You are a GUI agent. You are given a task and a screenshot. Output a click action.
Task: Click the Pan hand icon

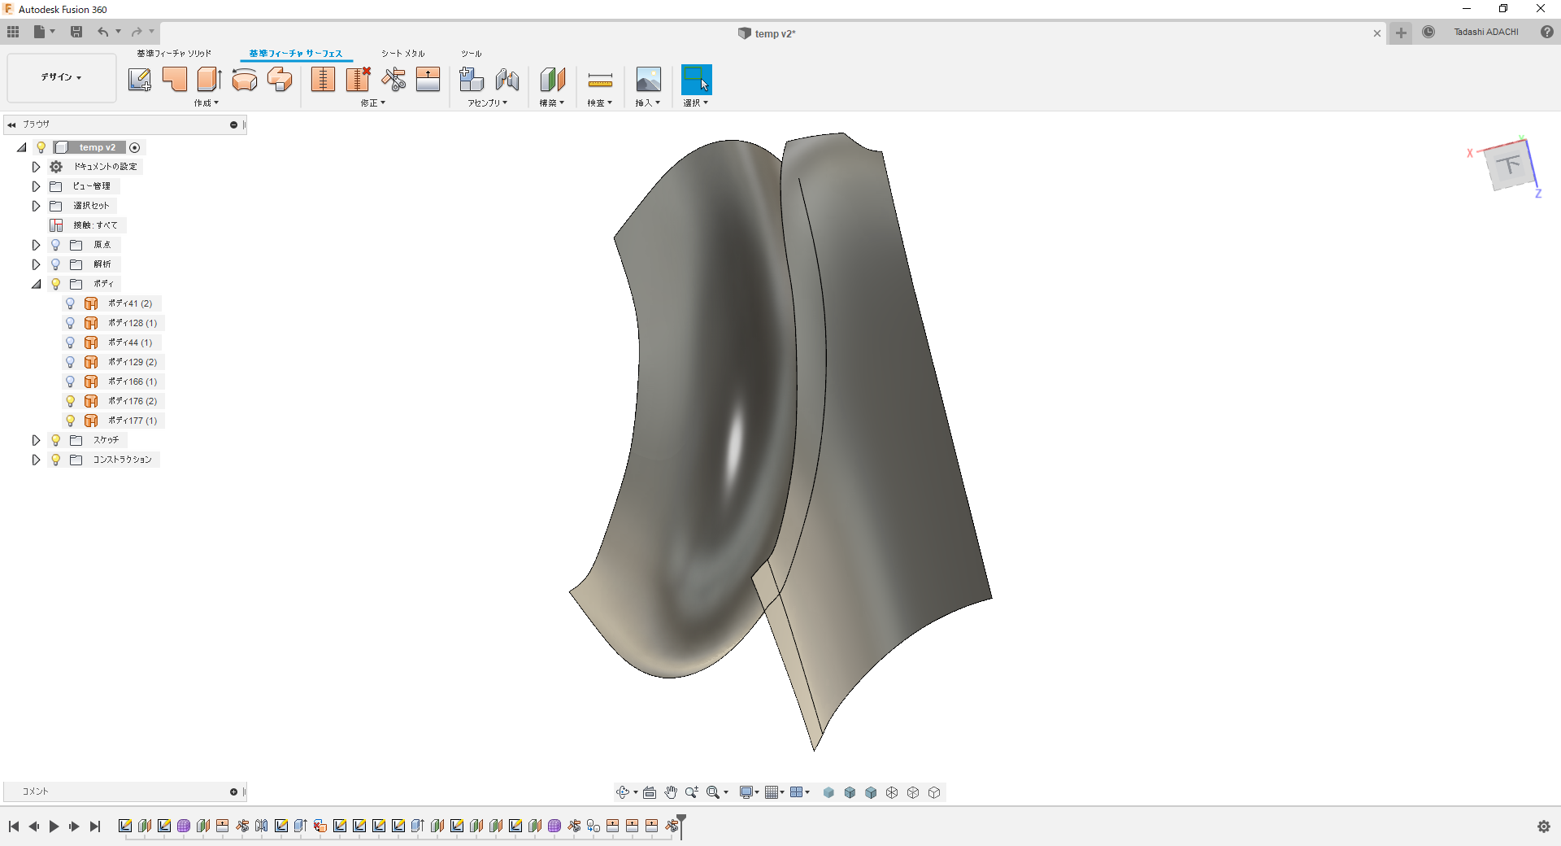click(671, 792)
